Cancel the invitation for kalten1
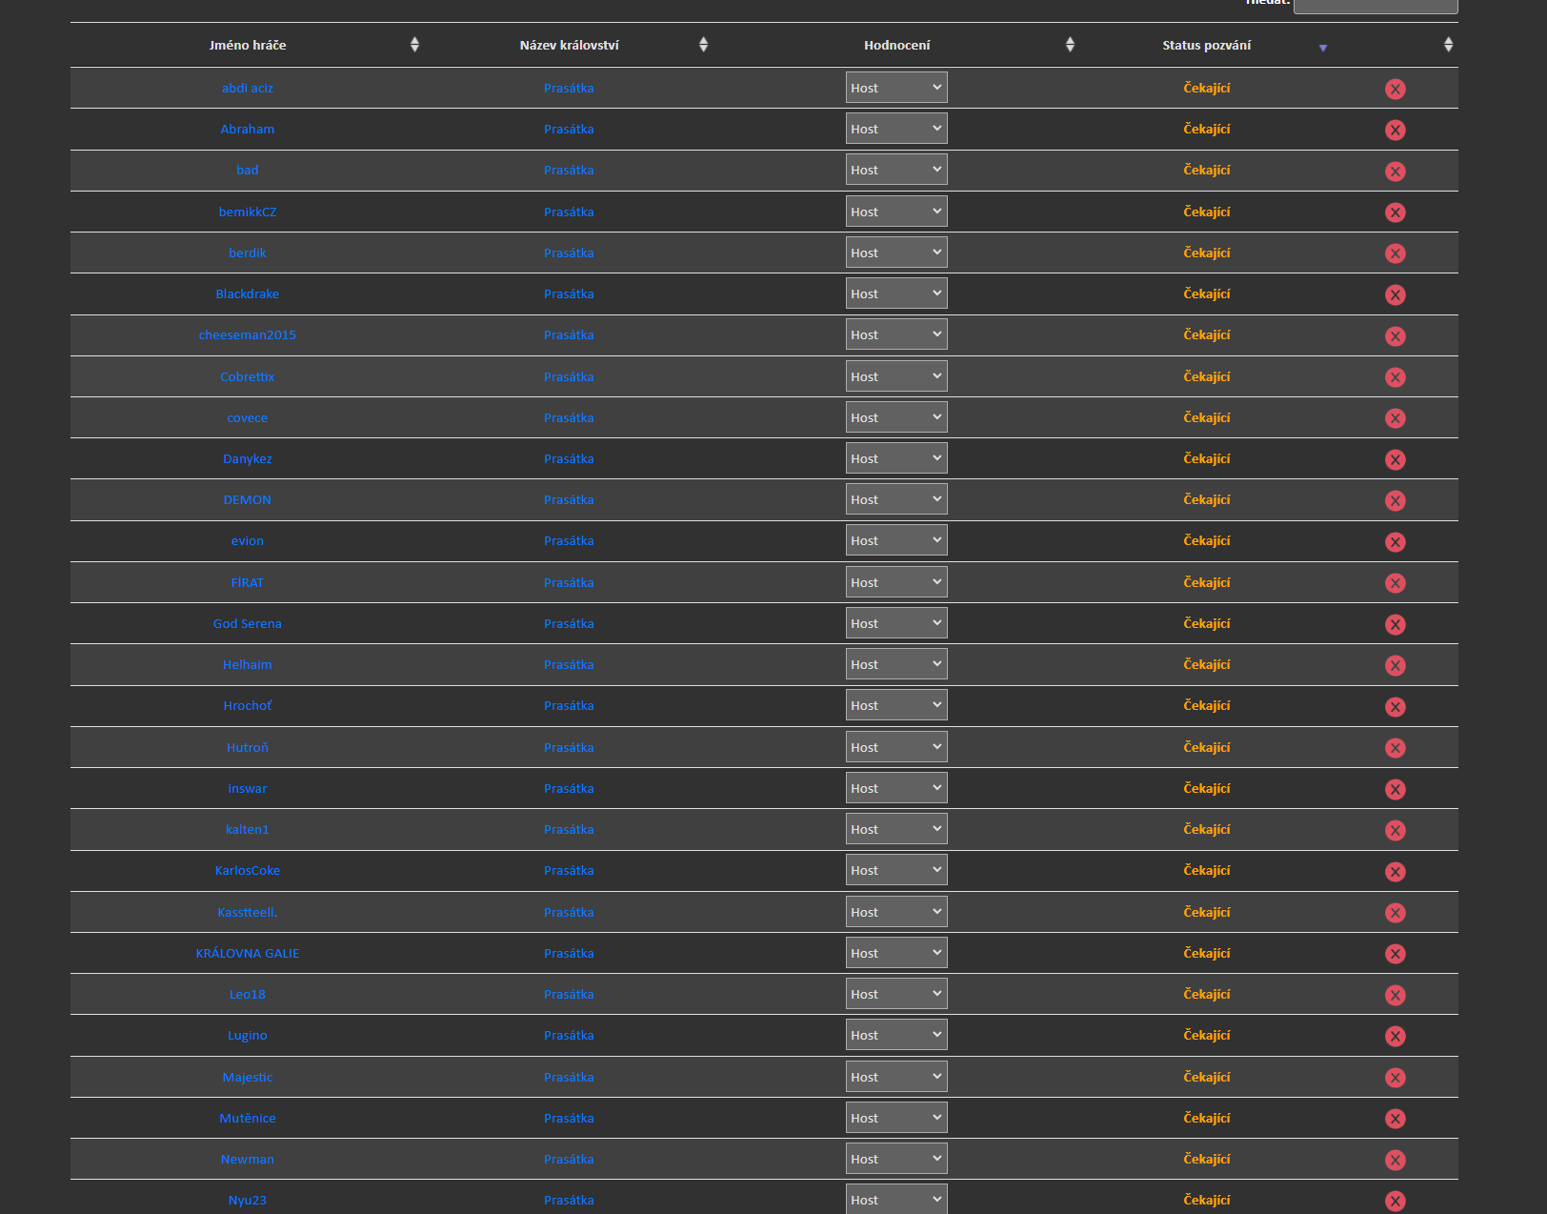 pyautogui.click(x=1395, y=830)
